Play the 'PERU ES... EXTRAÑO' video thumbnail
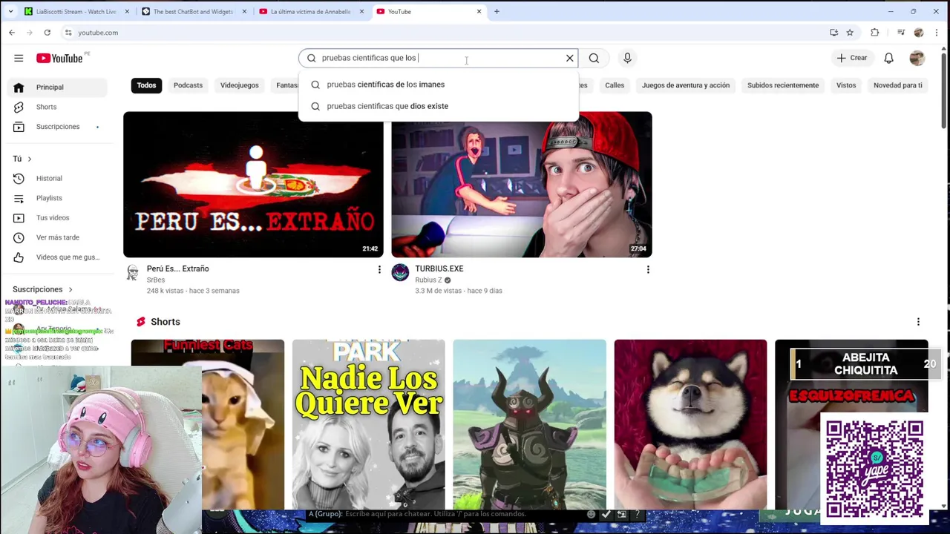This screenshot has height=534, width=950. 253,184
